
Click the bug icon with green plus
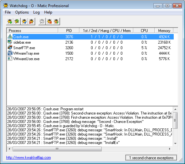[10, 22]
